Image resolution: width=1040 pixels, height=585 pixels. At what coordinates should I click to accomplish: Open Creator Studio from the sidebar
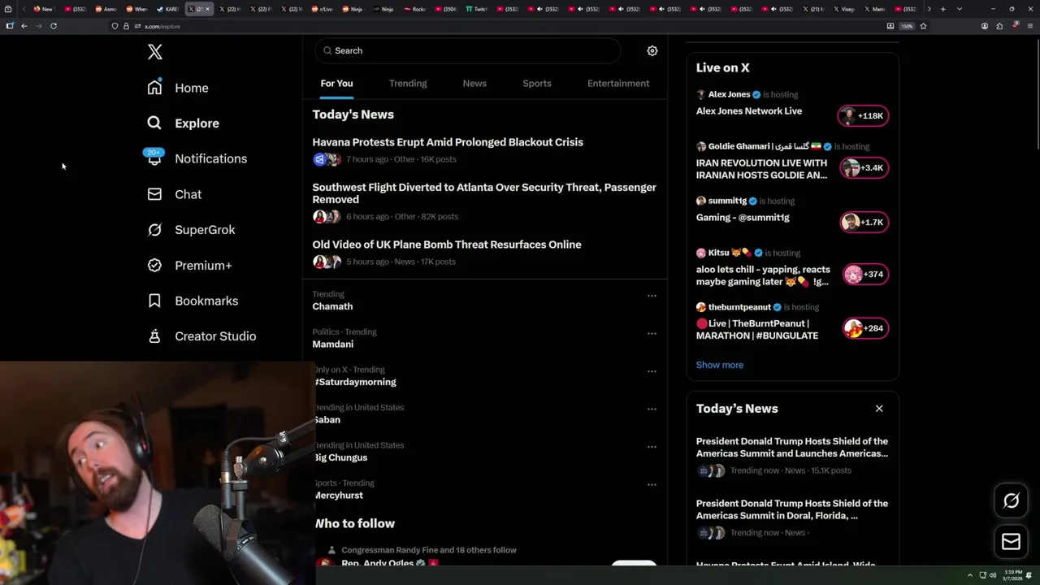pyautogui.click(x=201, y=336)
